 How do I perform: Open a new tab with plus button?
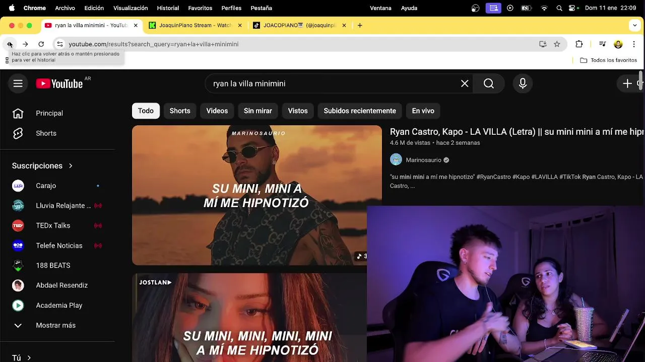tap(360, 25)
